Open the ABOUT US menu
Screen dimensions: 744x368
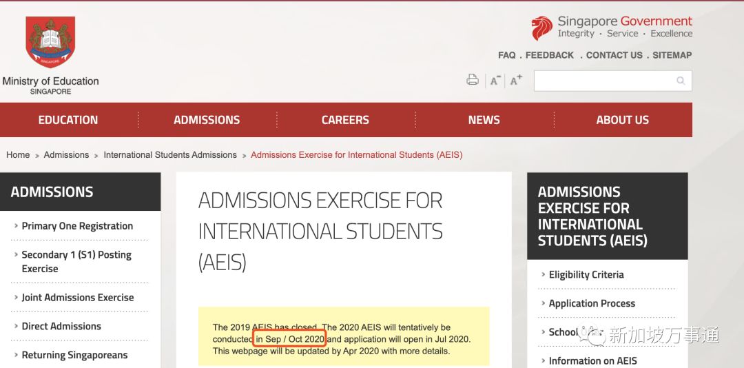[x=622, y=120]
